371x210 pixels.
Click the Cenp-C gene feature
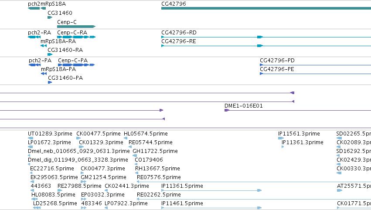(x=76, y=27)
